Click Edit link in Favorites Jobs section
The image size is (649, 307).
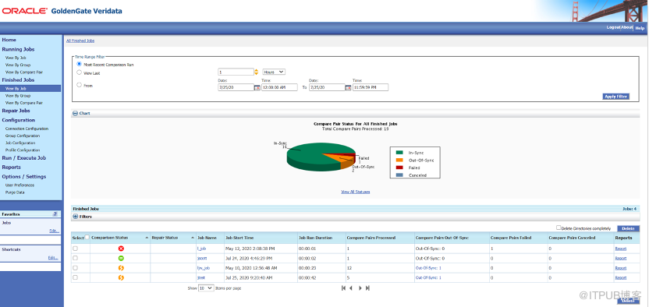coord(54,231)
